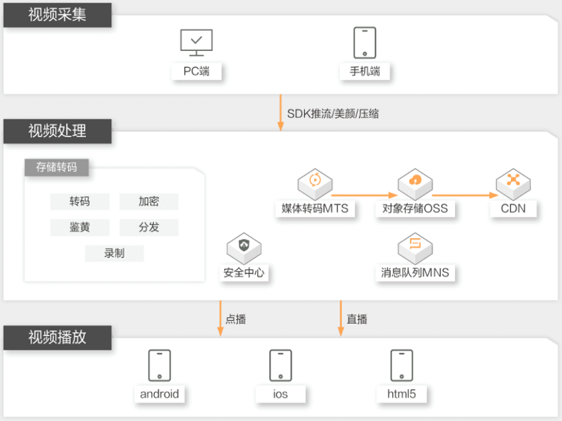Click the 安全中心 label
Screen dimensions: 562x421
(x=244, y=273)
